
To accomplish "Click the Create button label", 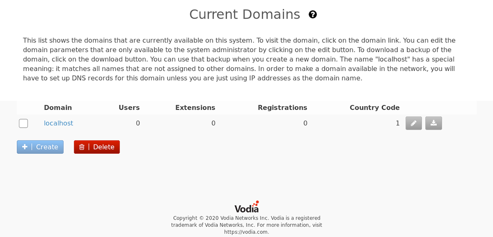I will pyautogui.click(x=47, y=147).
